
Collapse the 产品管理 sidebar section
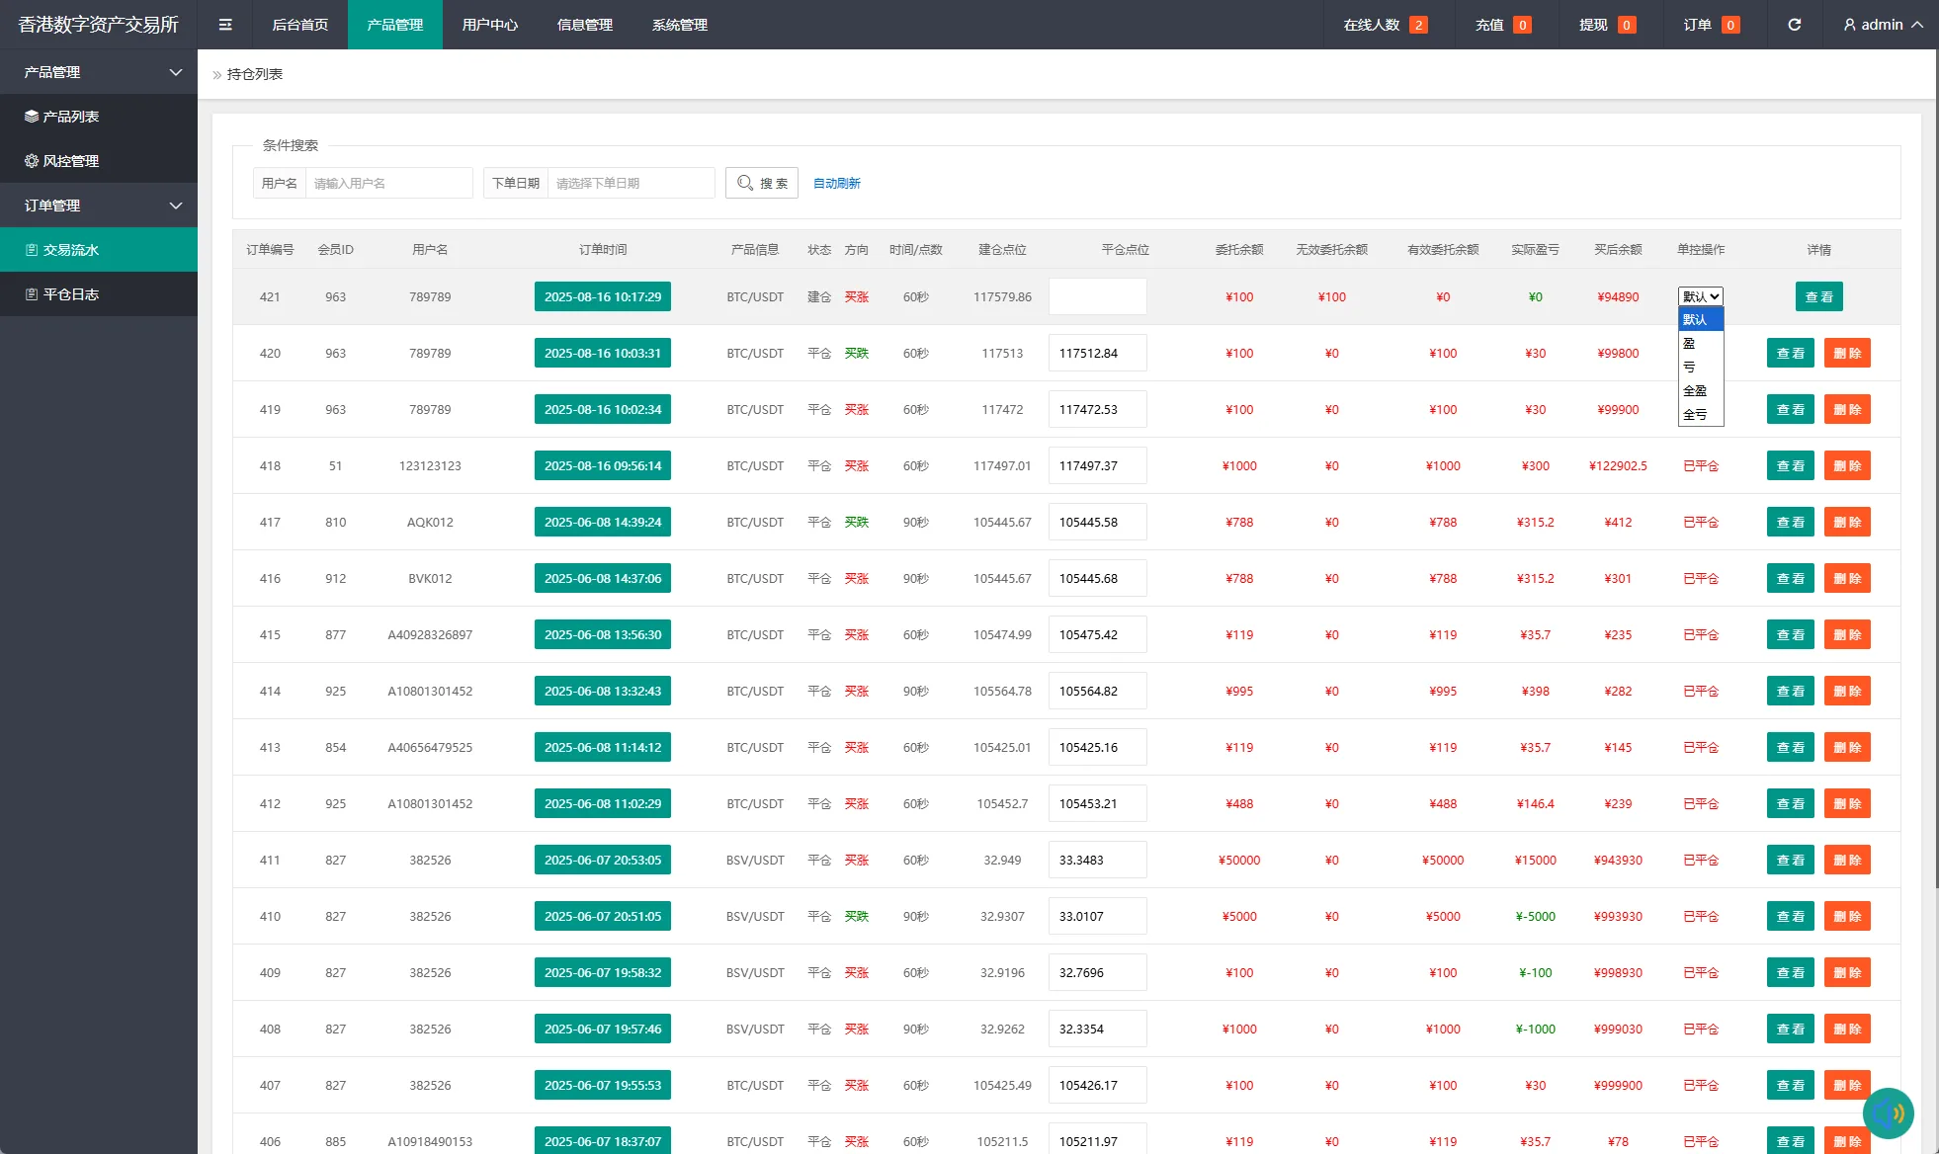tap(99, 72)
